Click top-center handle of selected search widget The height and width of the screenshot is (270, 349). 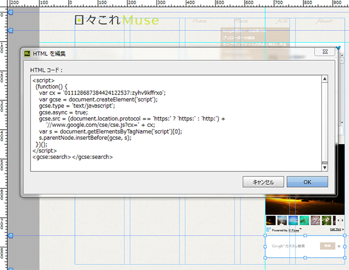click(x=305, y=236)
